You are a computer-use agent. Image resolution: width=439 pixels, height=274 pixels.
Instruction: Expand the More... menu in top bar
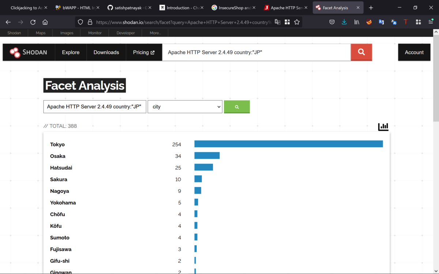(x=155, y=33)
